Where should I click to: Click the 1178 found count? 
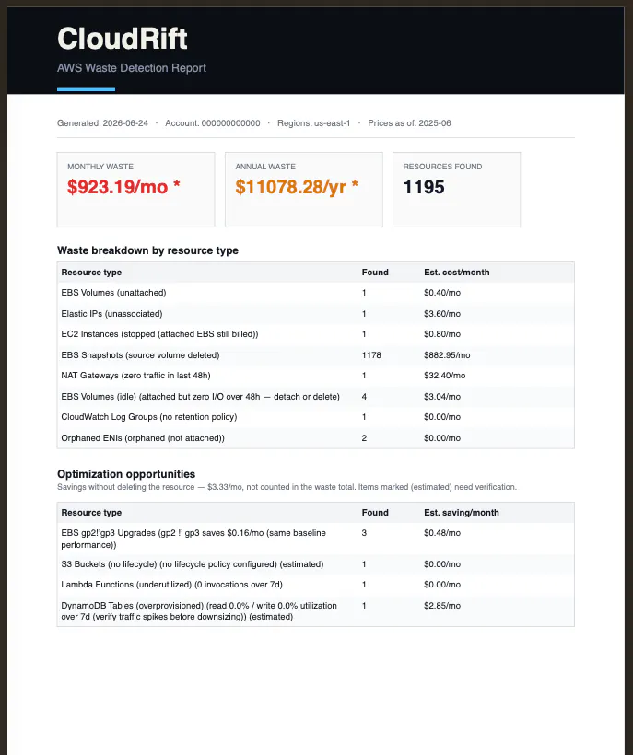[371, 355]
